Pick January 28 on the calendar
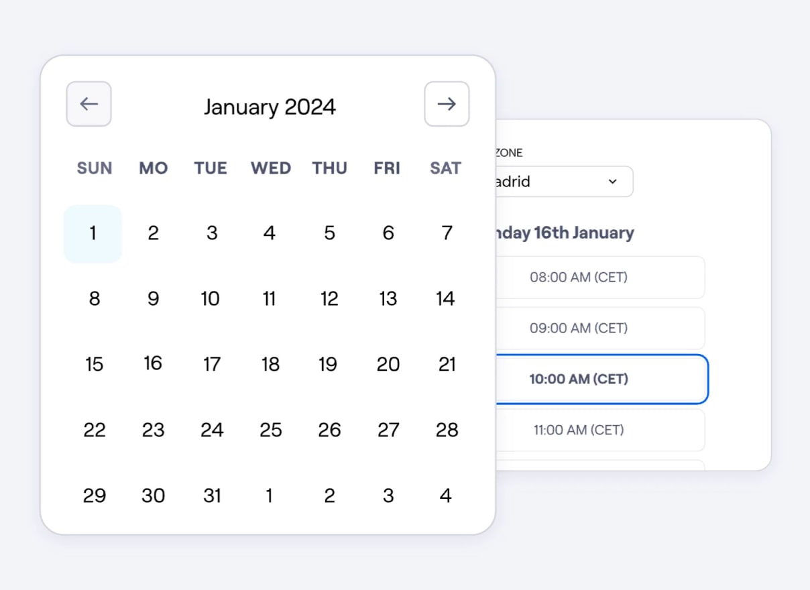The width and height of the screenshot is (810, 590). [447, 430]
